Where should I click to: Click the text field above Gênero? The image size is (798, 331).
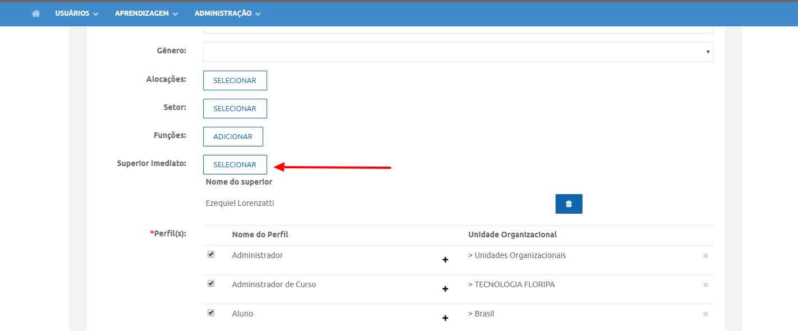[458, 29]
